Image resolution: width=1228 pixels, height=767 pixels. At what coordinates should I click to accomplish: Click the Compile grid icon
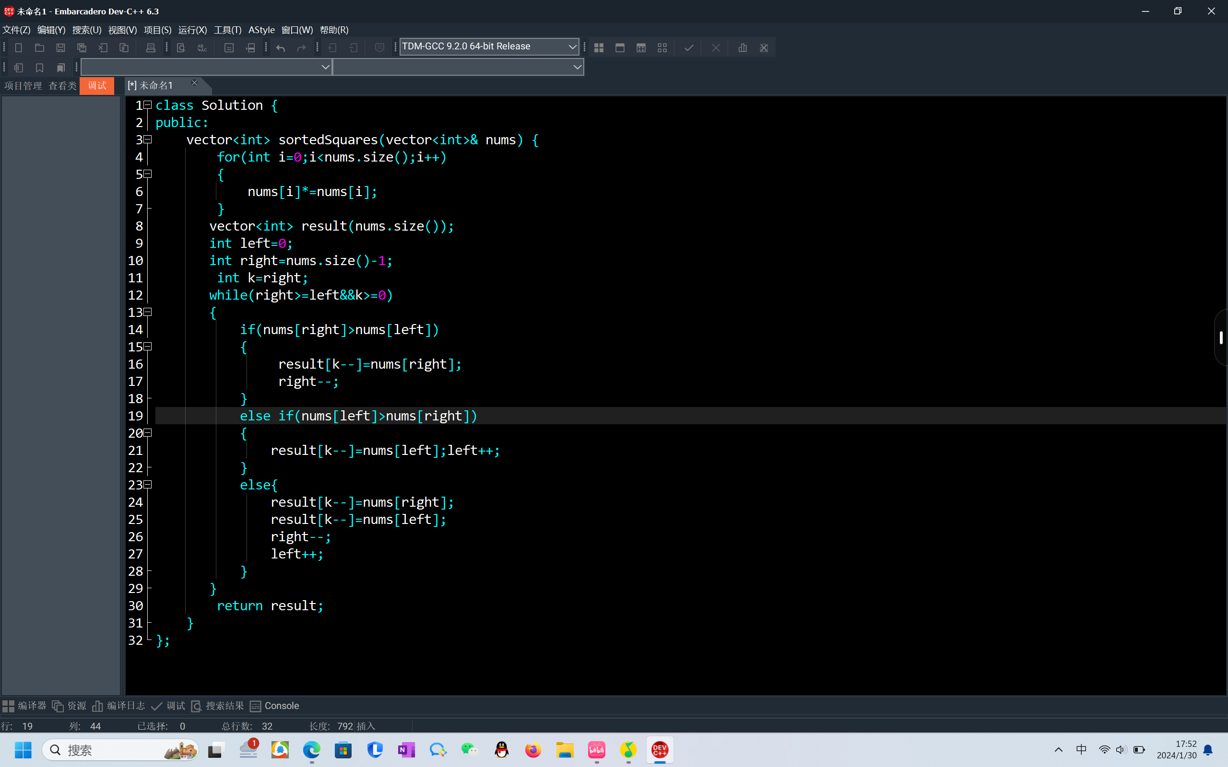tap(599, 47)
